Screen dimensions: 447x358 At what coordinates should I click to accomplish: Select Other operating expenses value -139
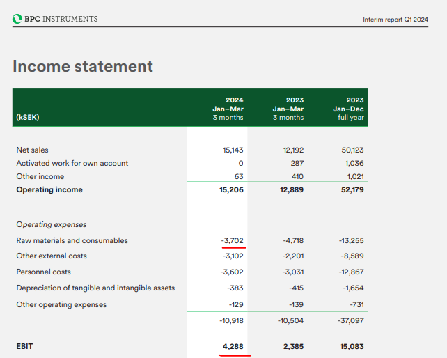(x=297, y=304)
